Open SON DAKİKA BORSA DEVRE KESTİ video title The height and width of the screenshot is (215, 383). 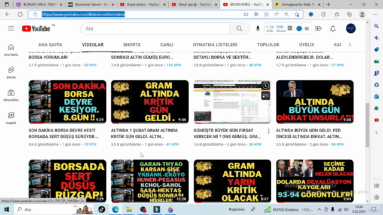(63, 133)
